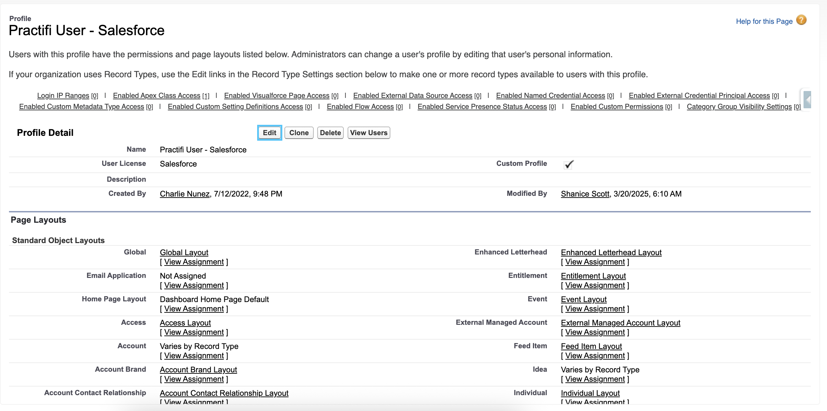Jump to Enabled Visualforce Page Access
Viewport: 827px width, 411px height.
pos(277,96)
